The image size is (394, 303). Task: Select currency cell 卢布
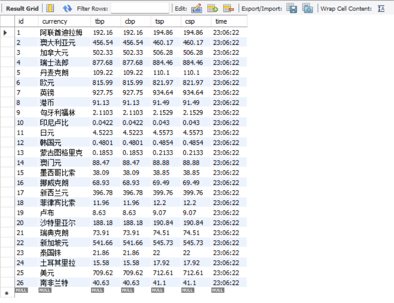pyautogui.click(x=64, y=213)
